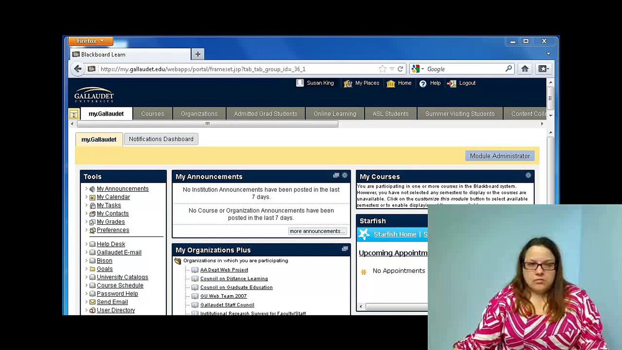Reload the current page
Viewport: 622px width, 350px height.
(400, 69)
